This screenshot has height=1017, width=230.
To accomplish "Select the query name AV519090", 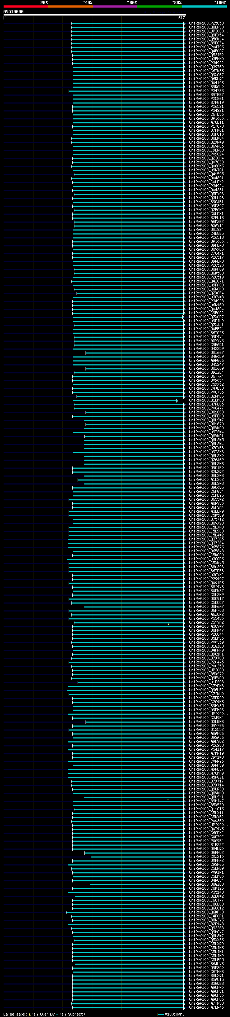I will [x=13, y=12].
